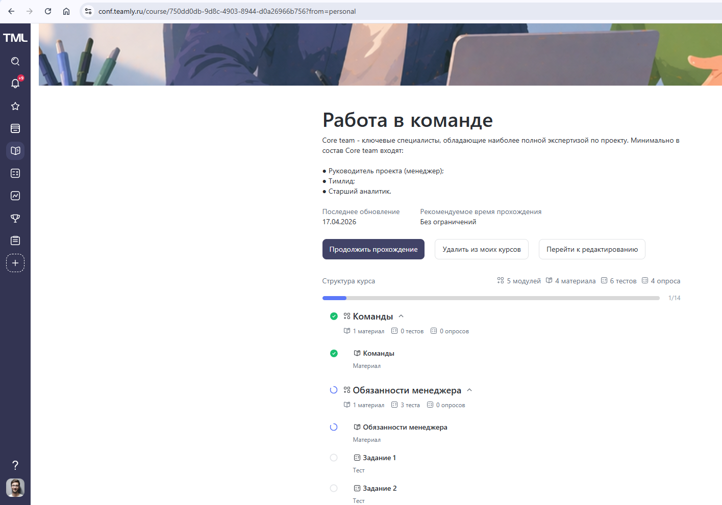
Task: Open the analytics chart icon in sidebar
Action: pos(15,195)
